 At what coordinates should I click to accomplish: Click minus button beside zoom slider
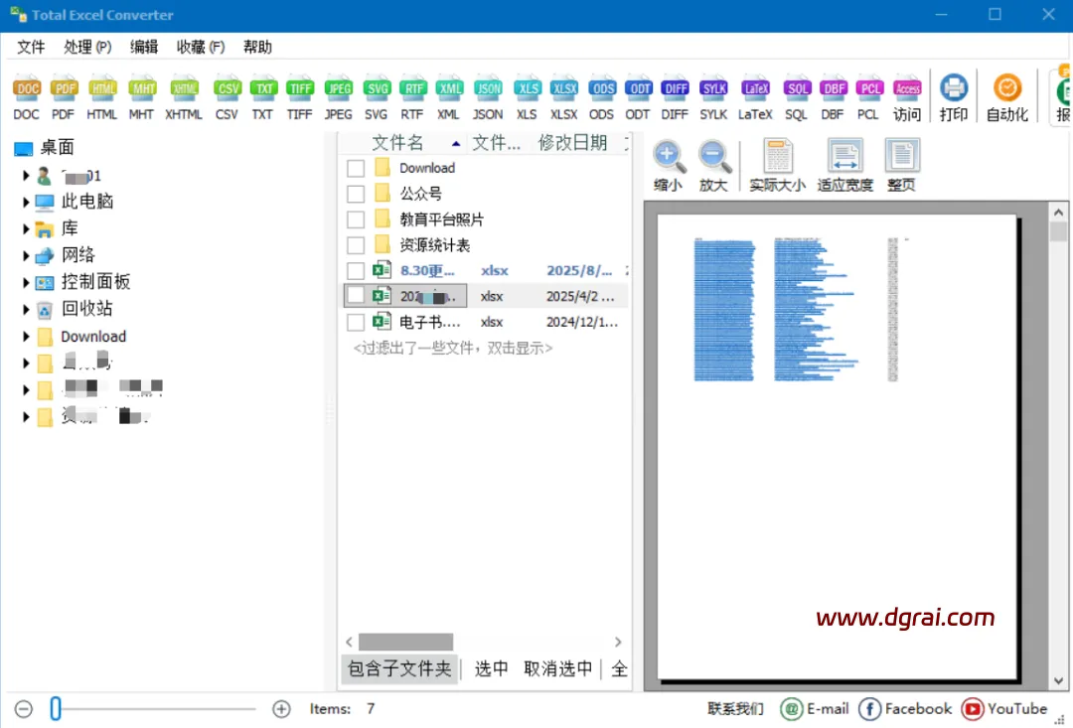[23, 709]
